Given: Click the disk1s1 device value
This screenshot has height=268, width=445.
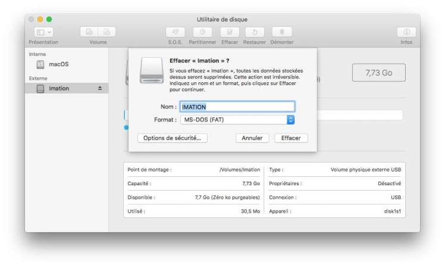Looking at the screenshot, I should coord(393,211).
